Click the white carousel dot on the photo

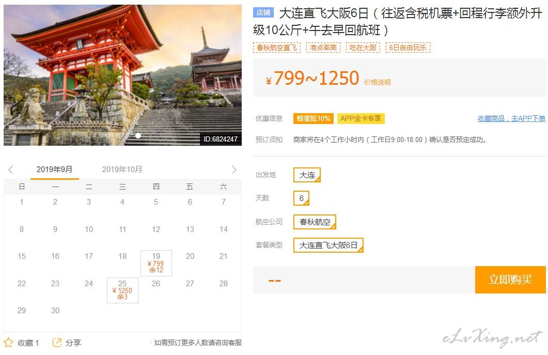(x=138, y=136)
